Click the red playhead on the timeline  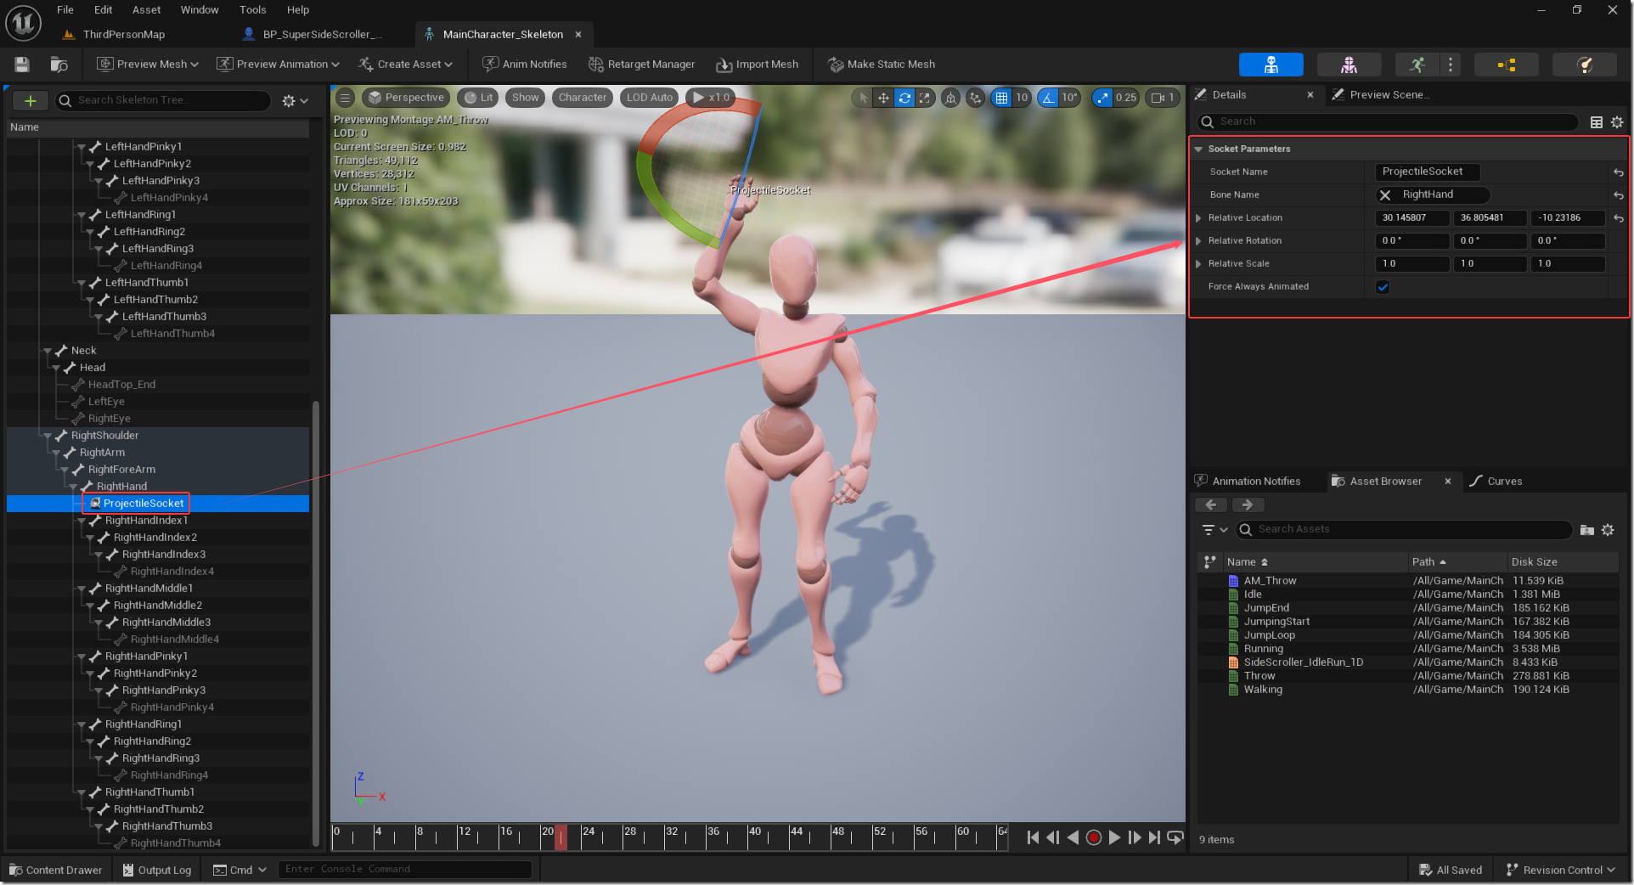[x=561, y=837]
